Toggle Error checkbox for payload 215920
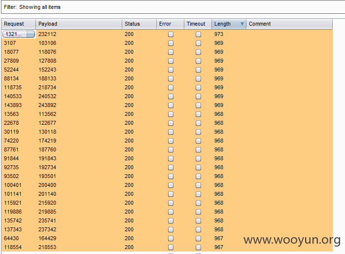The image size is (345, 254). tap(171, 203)
